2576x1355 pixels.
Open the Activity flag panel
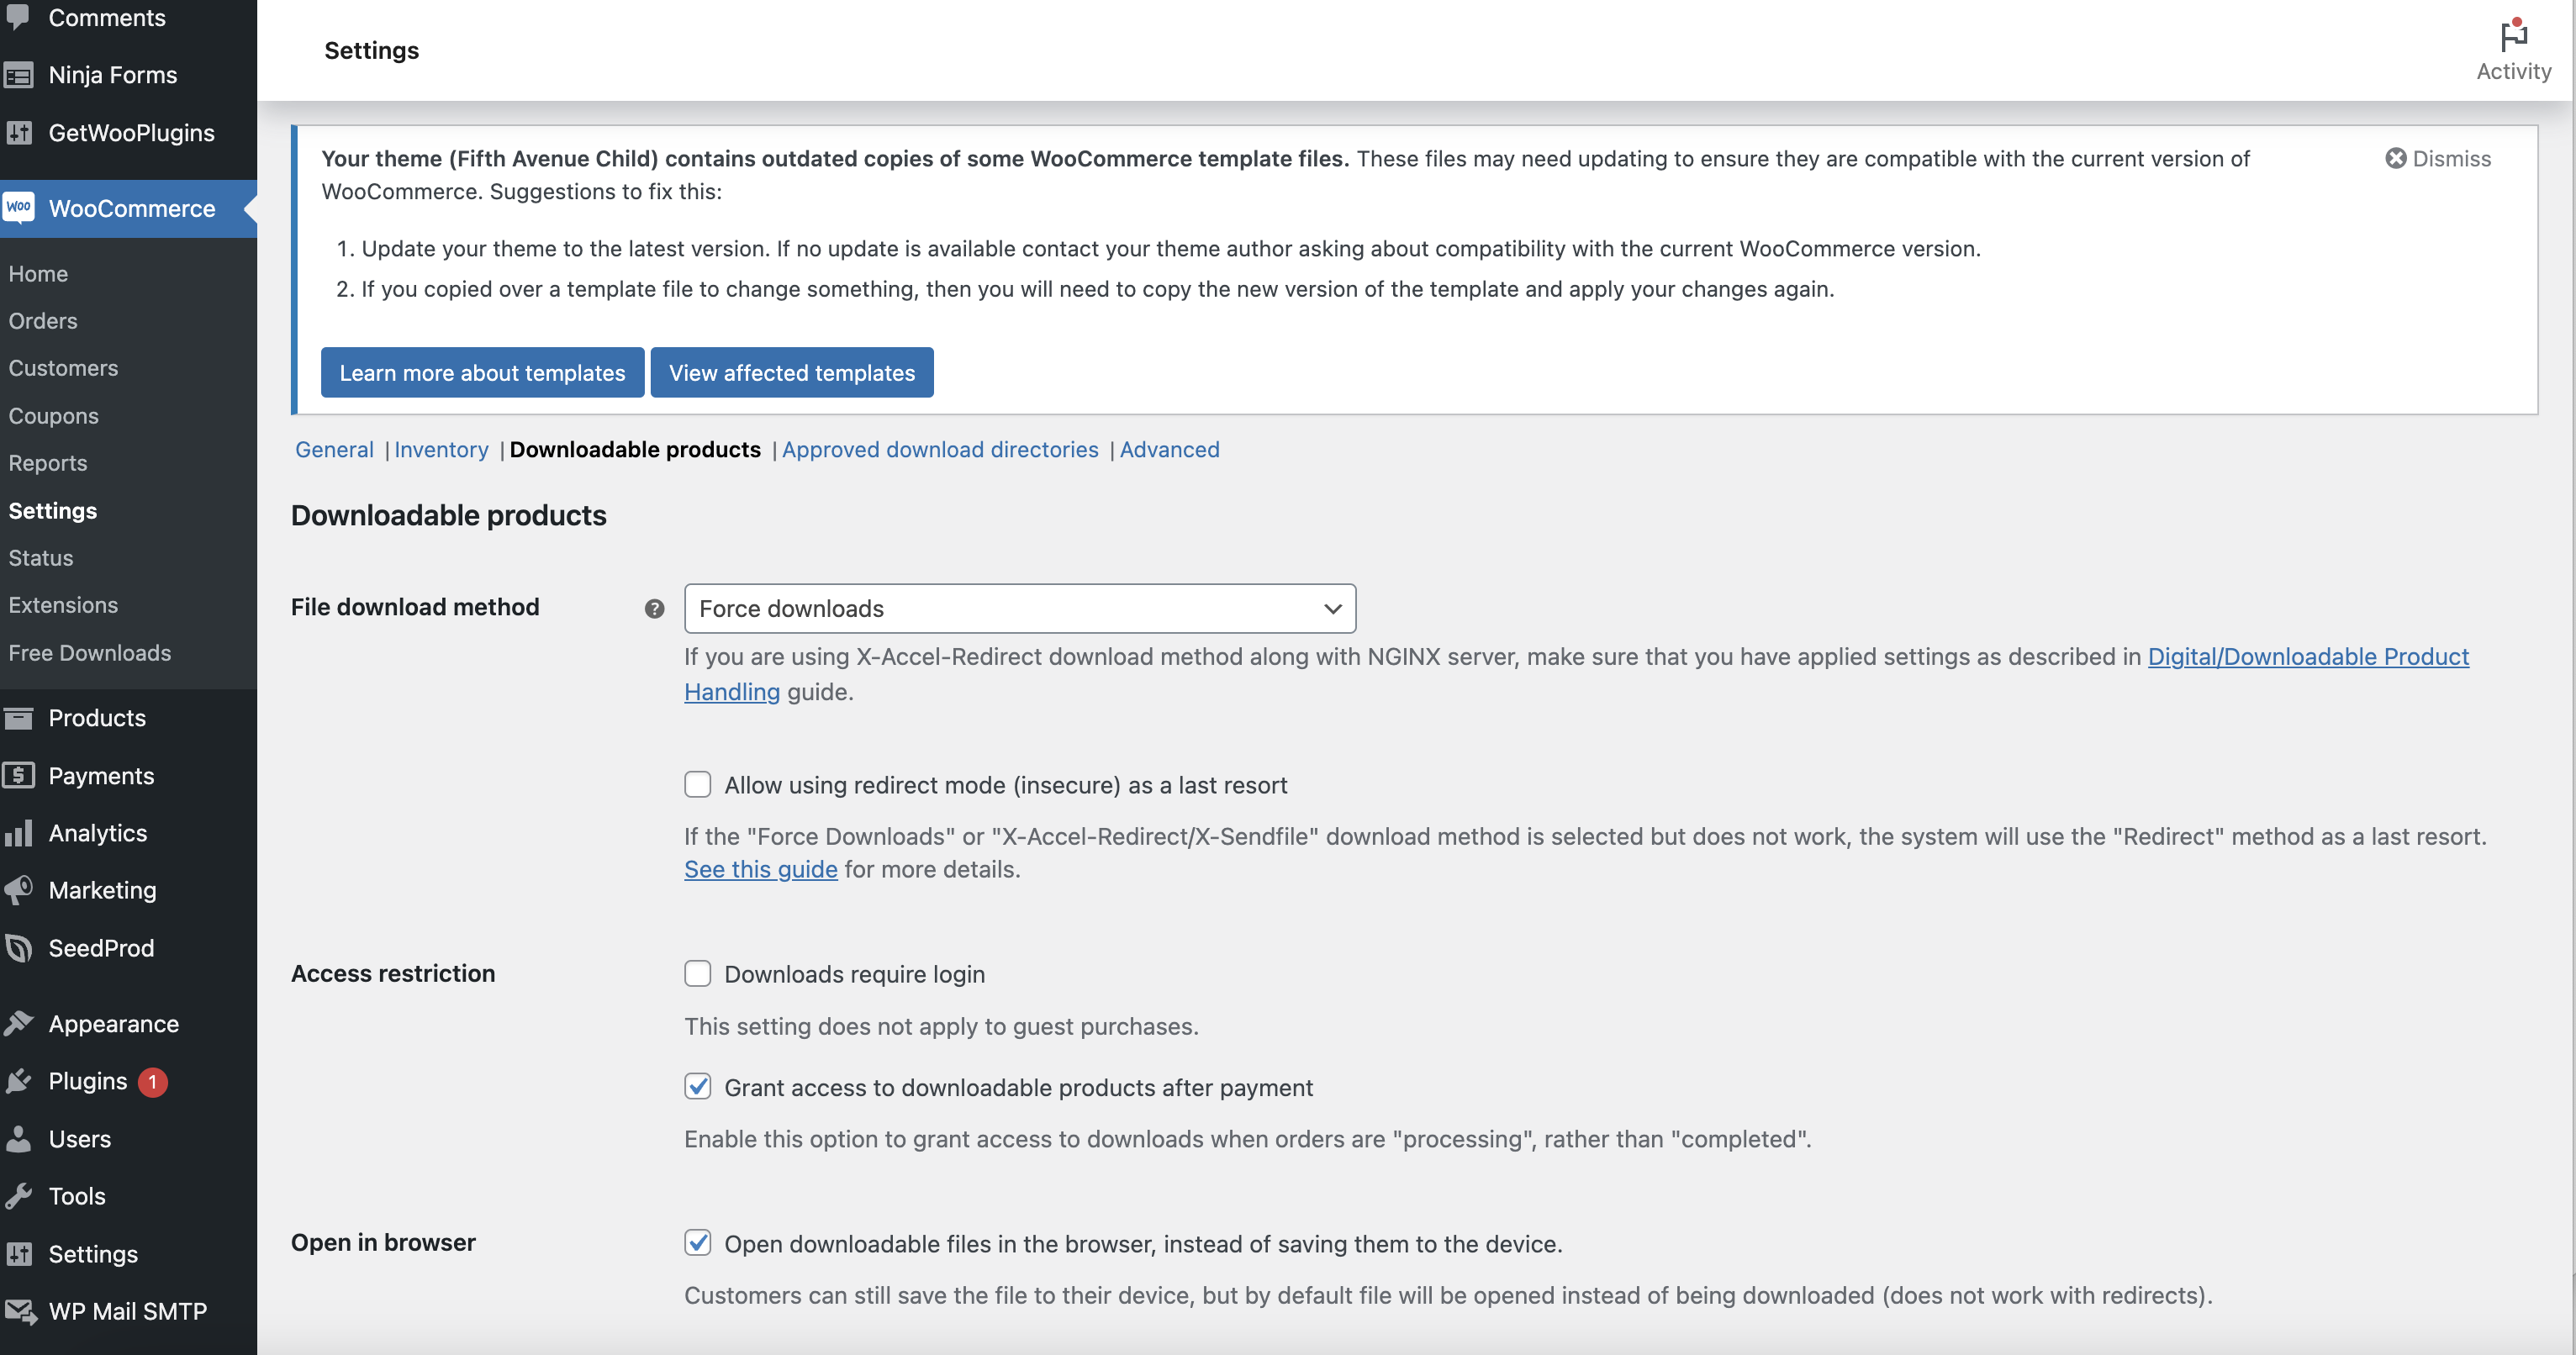tap(2513, 50)
